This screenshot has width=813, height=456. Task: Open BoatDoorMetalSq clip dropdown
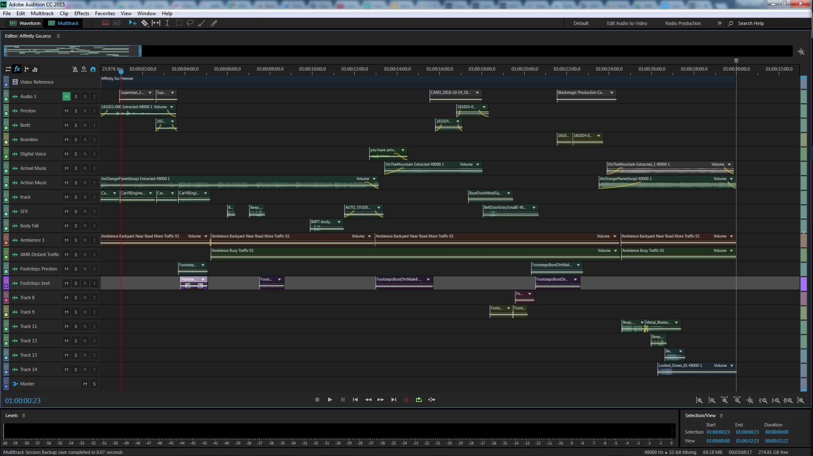[509, 193]
